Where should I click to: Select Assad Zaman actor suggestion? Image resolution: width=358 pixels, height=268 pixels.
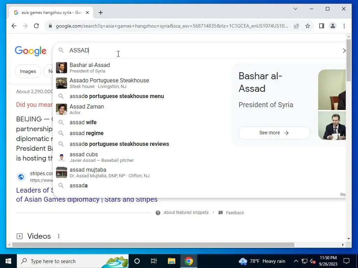coord(142,109)
